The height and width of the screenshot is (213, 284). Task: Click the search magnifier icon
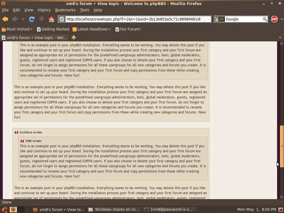tap(265, 19)
